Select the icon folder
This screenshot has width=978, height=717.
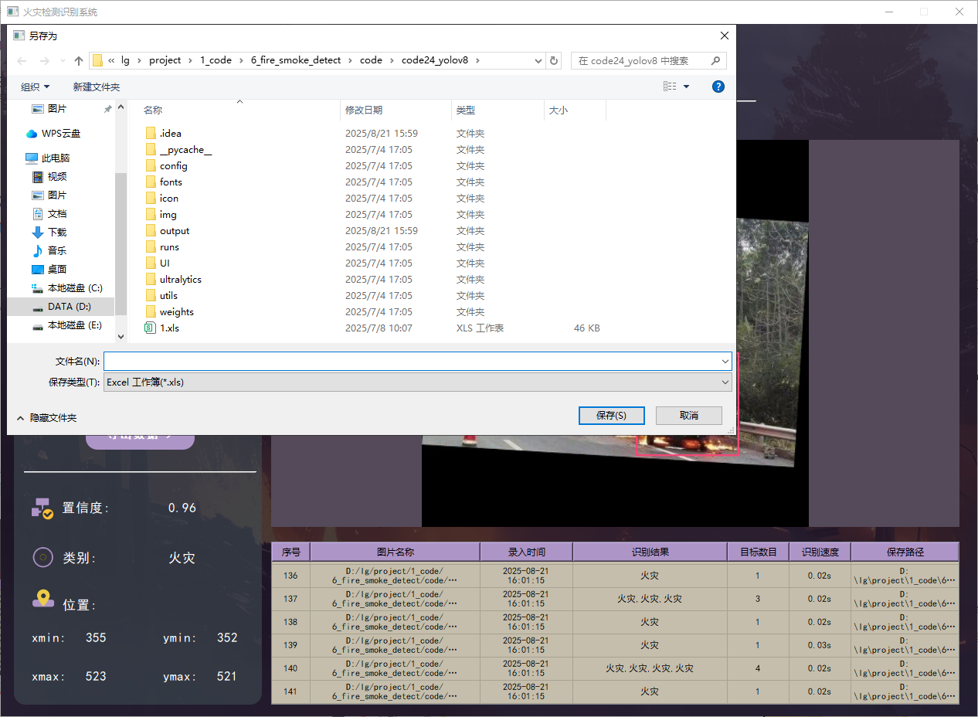click(169, 198)
